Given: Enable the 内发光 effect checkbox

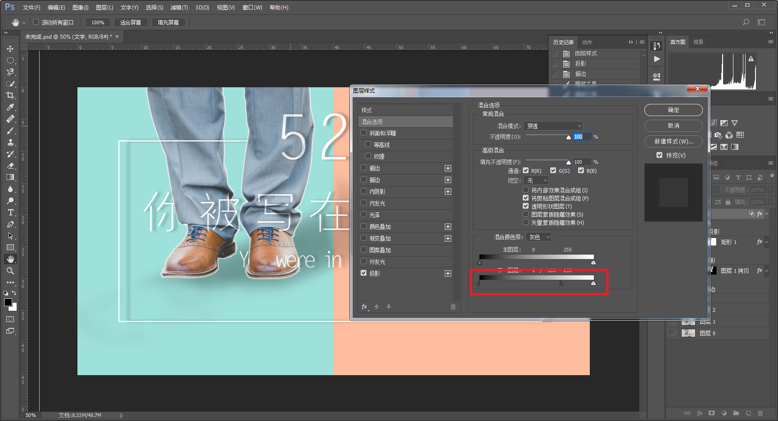Looking at the screenshot, I should point(363,203).
